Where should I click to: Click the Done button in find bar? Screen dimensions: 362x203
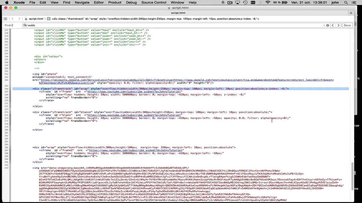347,25
